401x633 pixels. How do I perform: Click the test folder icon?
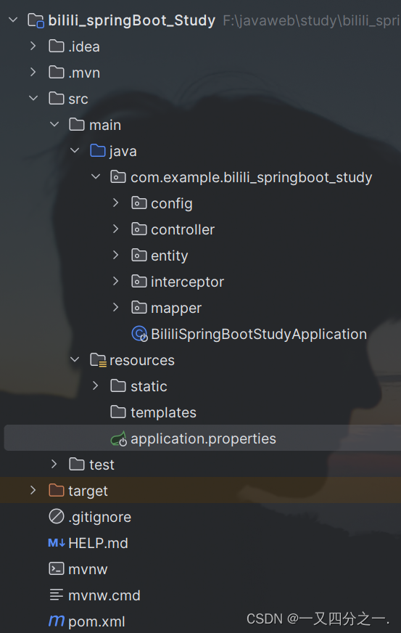coord(77,464)
